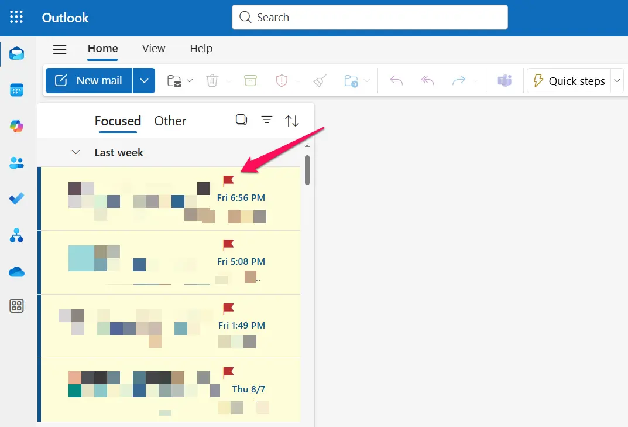This screenshot has width=628, height=427.
Task: Open OneDrive from the left sidebar
Action: (x=16, y=271)
